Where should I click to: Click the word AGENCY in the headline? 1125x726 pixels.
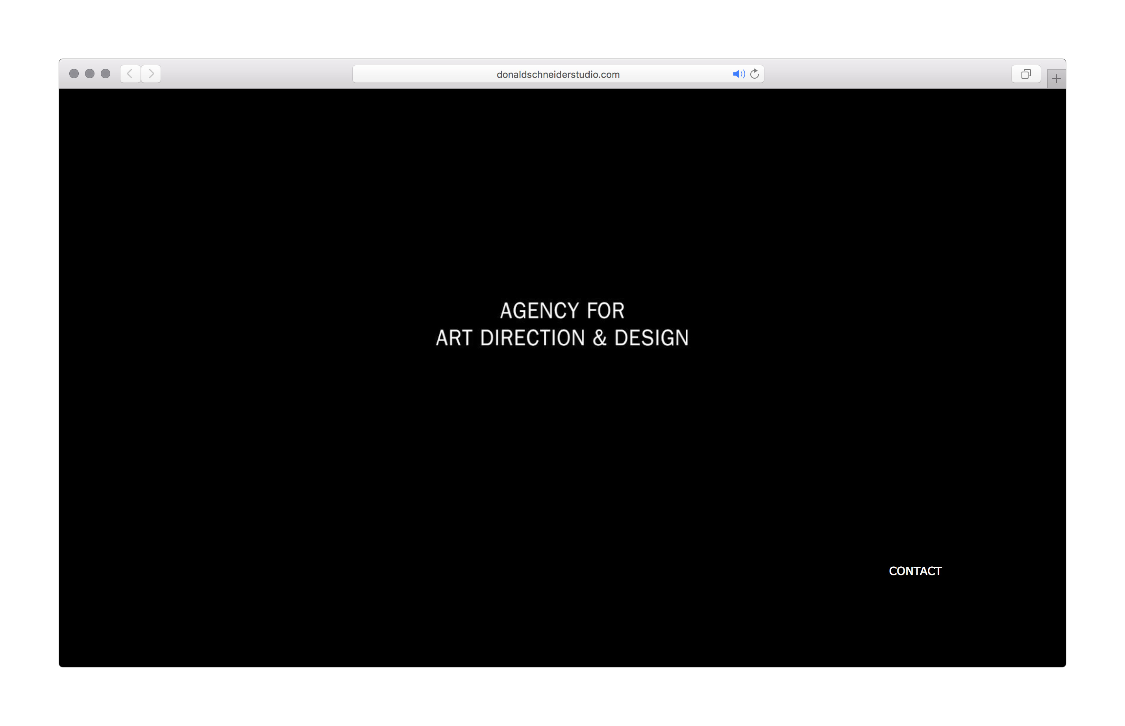pos(539,311)
